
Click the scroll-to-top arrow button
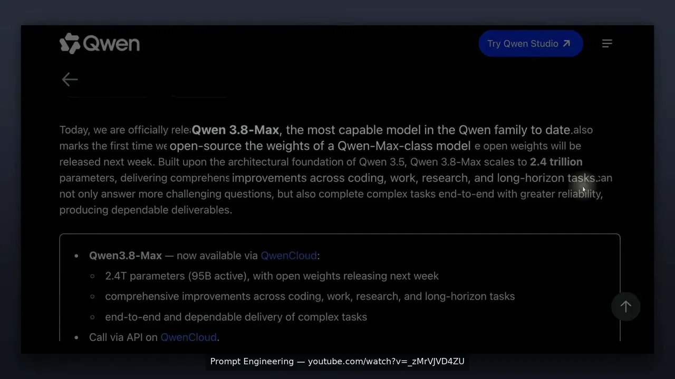click(x=625, y=306)
